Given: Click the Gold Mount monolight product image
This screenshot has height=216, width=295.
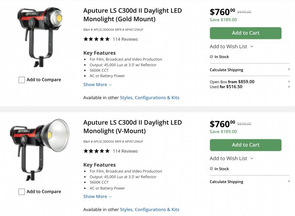Looking at the screenshot, I should 40,36.
